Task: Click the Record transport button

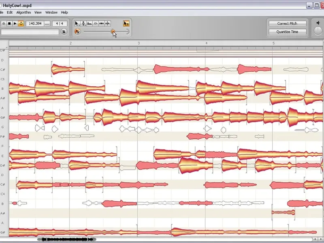Action: coord(4,23)
